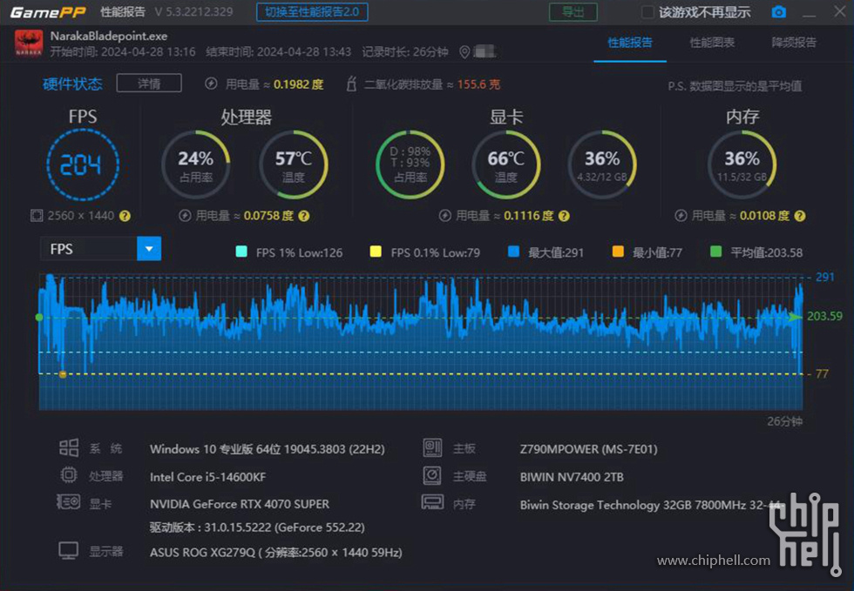The image size is (854, 591).
Task: Click the 驱动版本 31.0.15.5222 driver text
Action: 257,527
